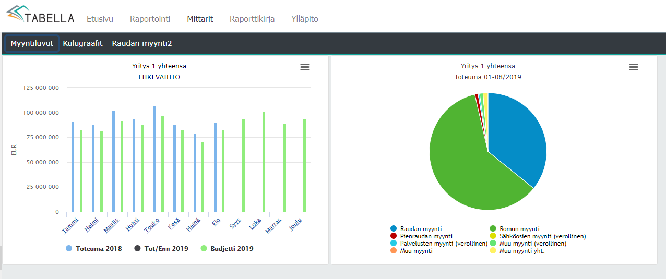Switch to the Kulugraafit tab
The height and width of the screenshot is (279, 666).
[x=82, y=43]
